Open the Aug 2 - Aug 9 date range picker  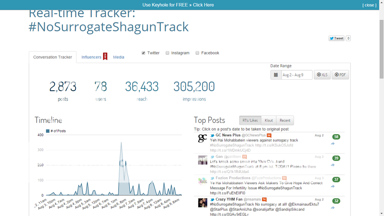click(297, 75)
